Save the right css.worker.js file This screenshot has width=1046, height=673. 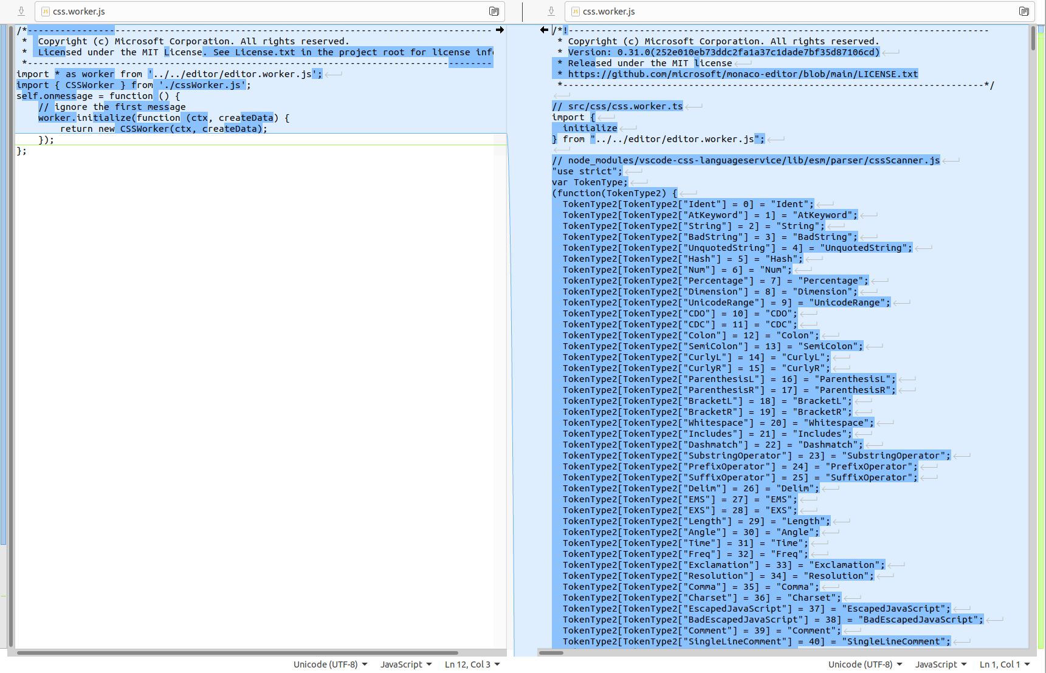point(551,11)
